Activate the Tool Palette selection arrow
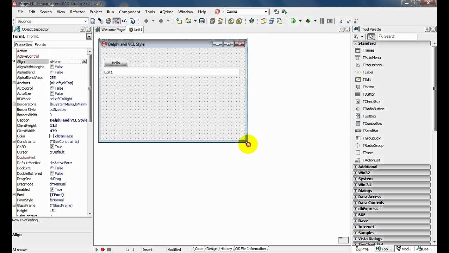The height and width of the screenshot is (253, 449). point(371,36)
